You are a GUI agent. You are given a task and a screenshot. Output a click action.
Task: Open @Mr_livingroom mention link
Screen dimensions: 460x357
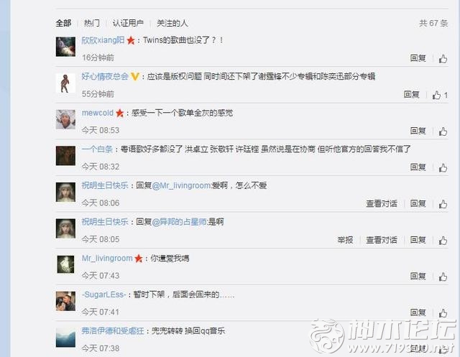[x=181, y=185]
